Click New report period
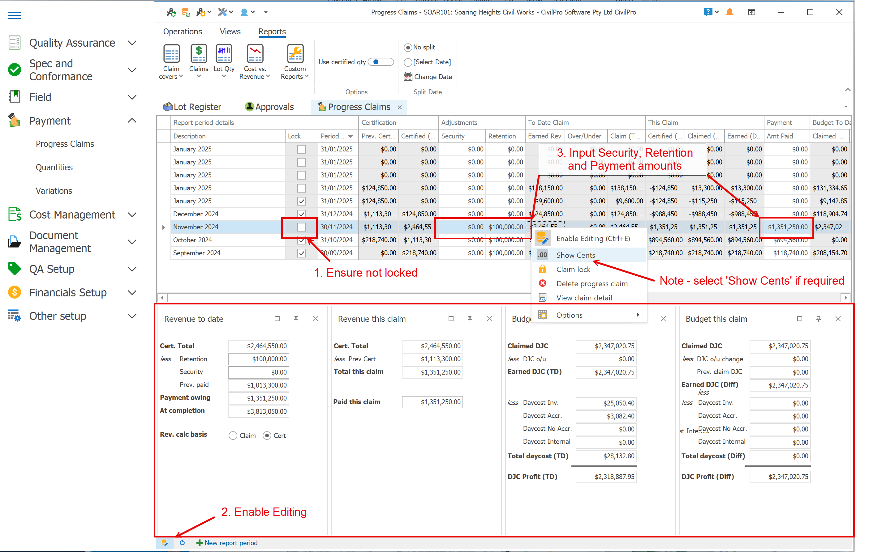The width and height of the screenshot is (869, 552). (227, 543)
